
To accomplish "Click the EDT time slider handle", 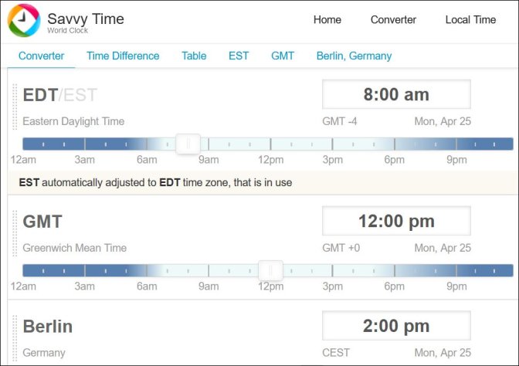I will 188,144.
